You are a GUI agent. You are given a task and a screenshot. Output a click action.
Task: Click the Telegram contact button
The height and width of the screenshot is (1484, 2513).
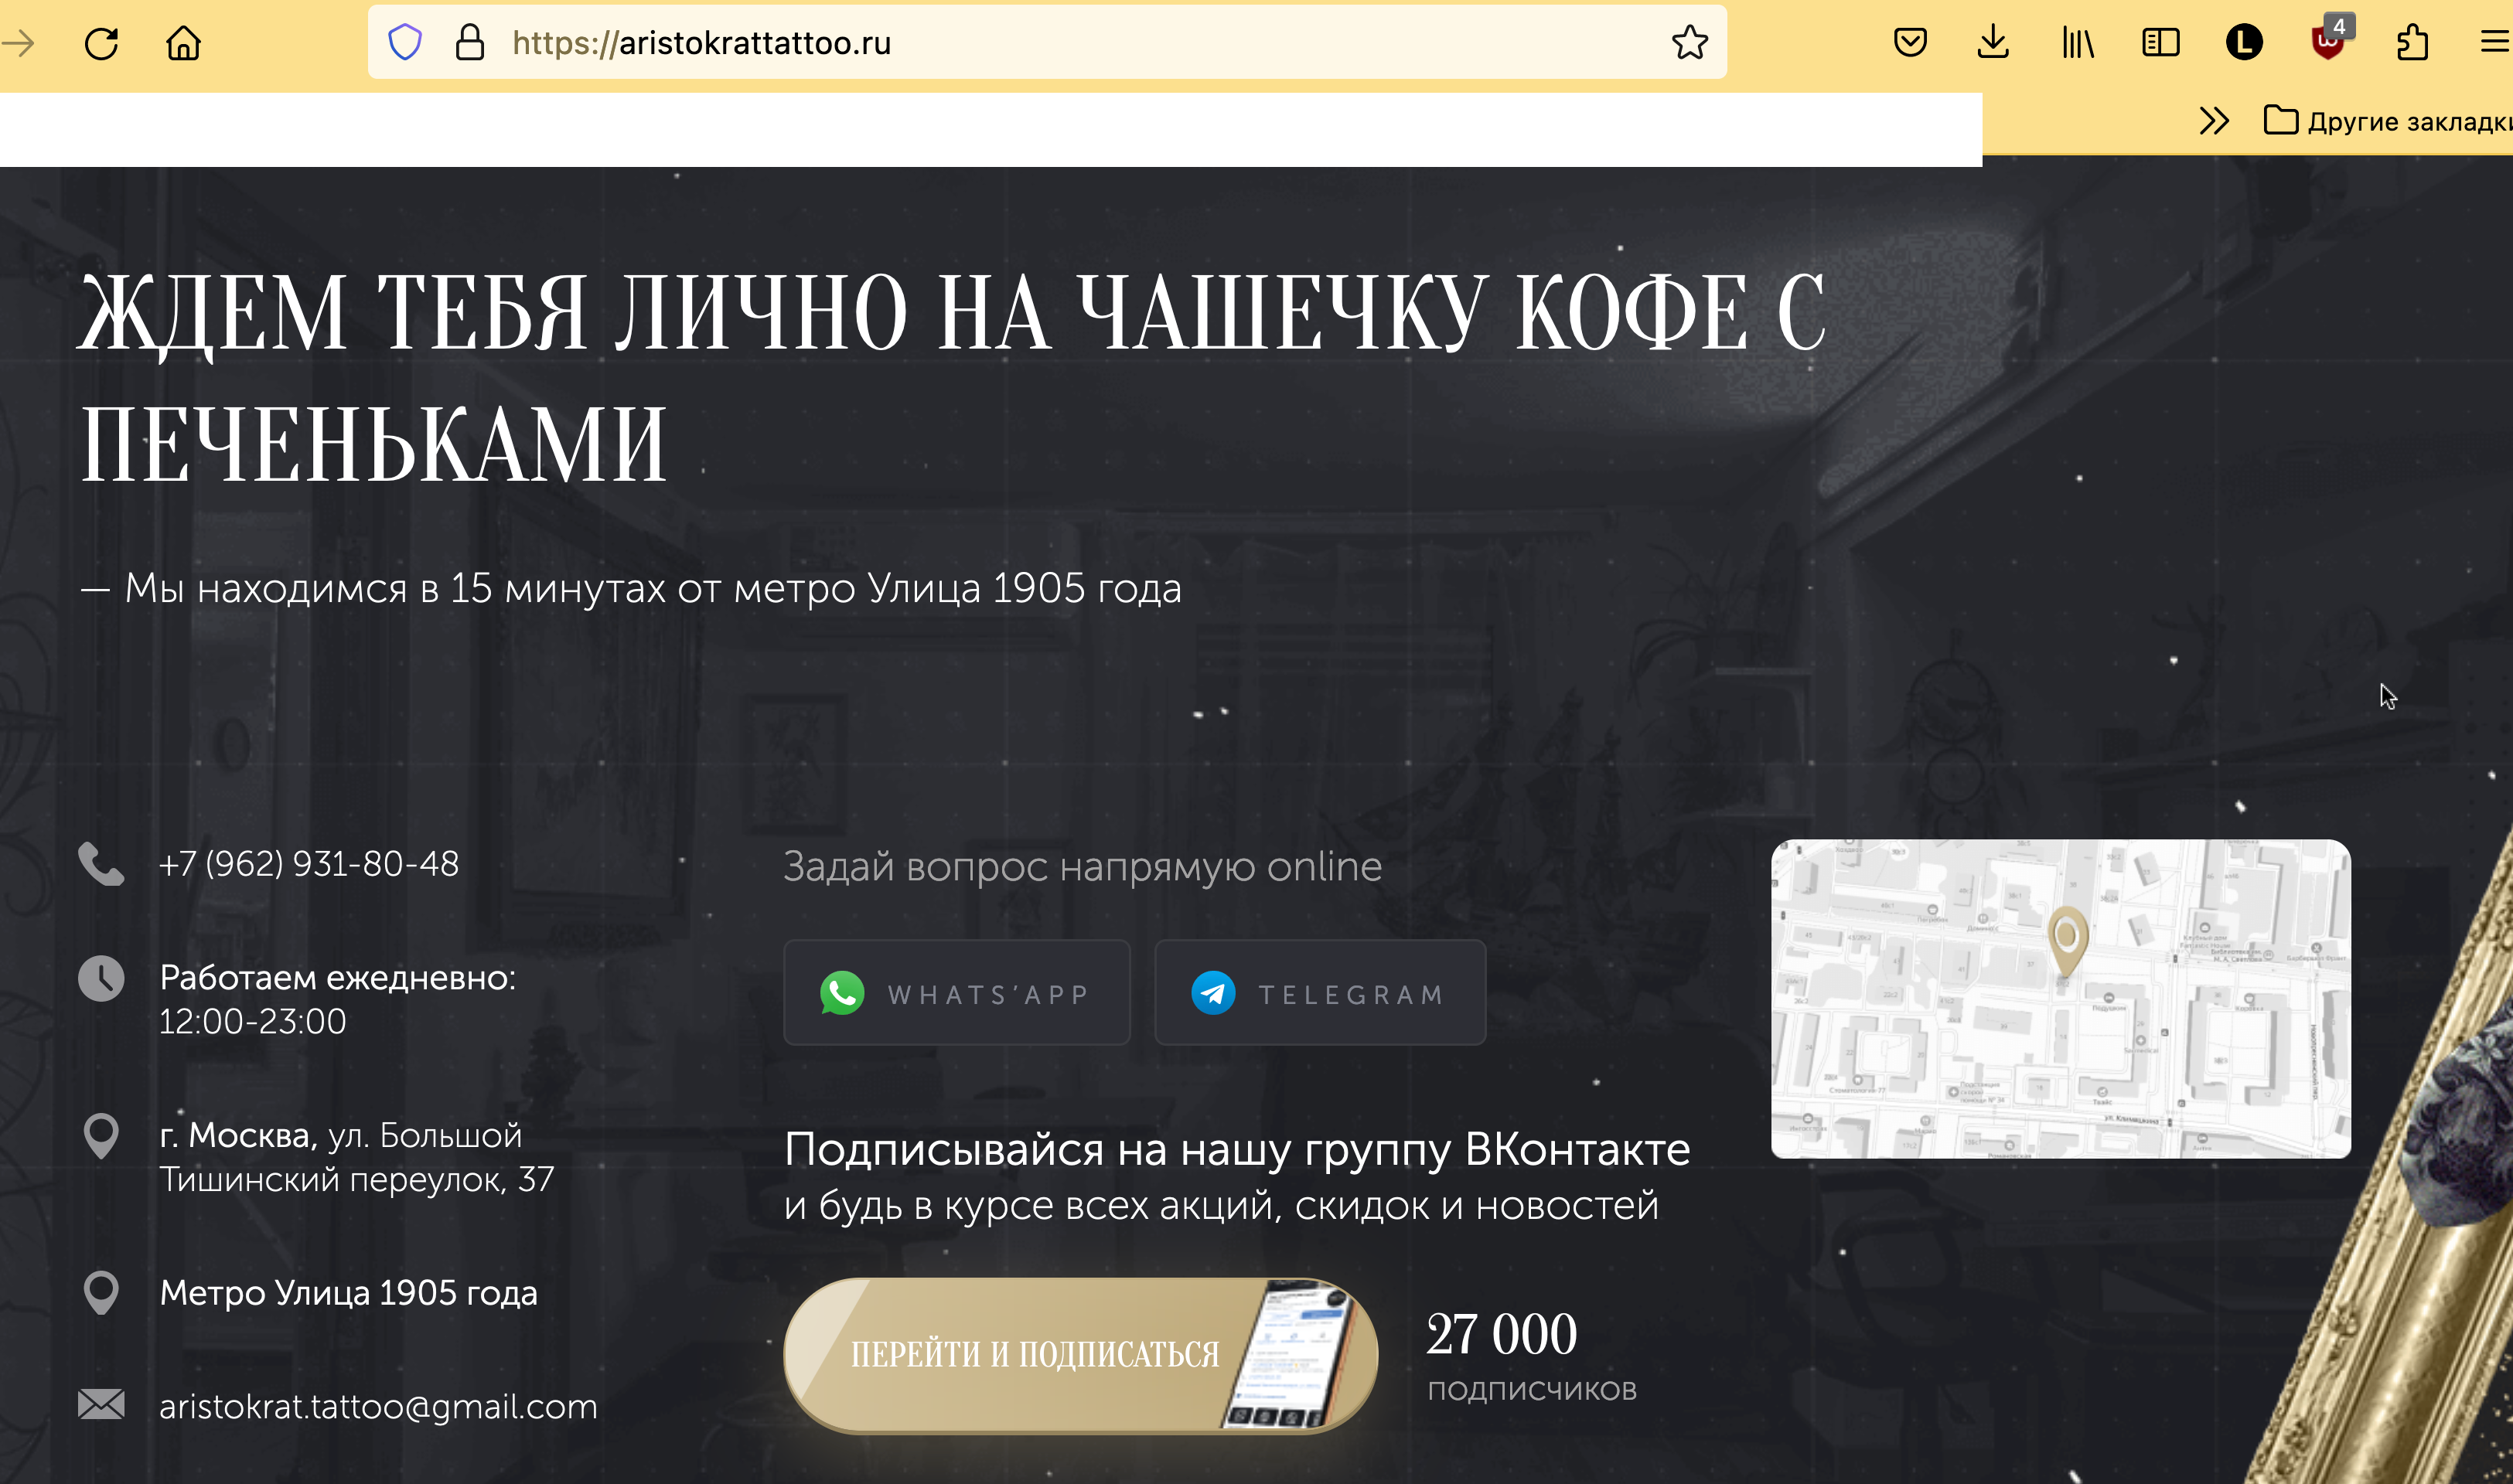coord(1320,993)
